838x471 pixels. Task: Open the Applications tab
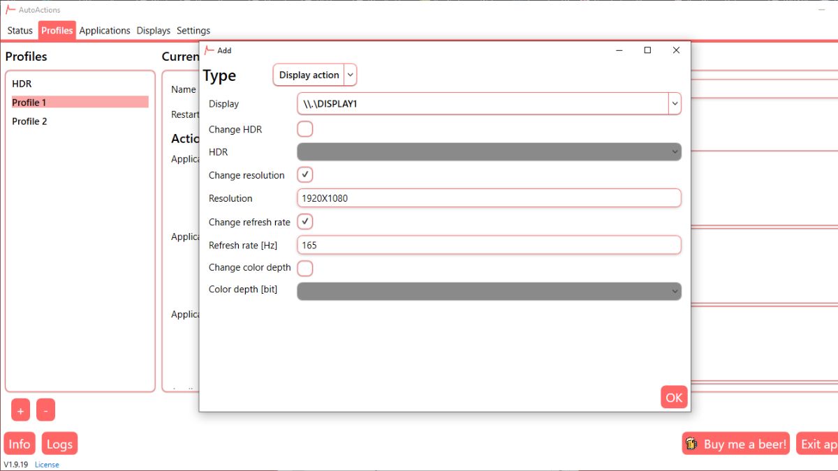coord(105,30)
